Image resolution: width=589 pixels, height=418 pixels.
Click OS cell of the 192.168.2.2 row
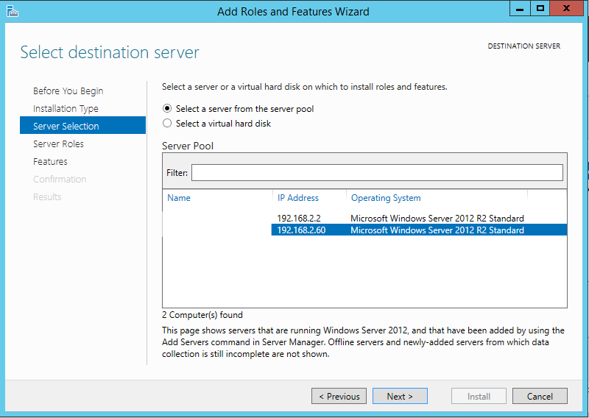(x=437, y=219)
